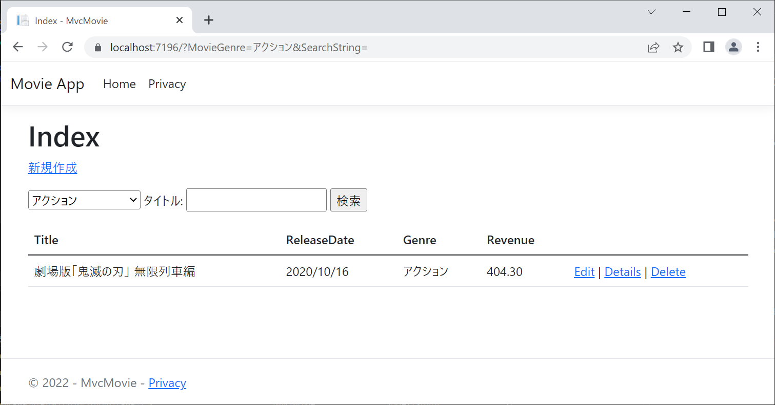775x405 pixels.
Task: Open the browser side panel icon
Action: pyautogui.click(x=708, y=47)
